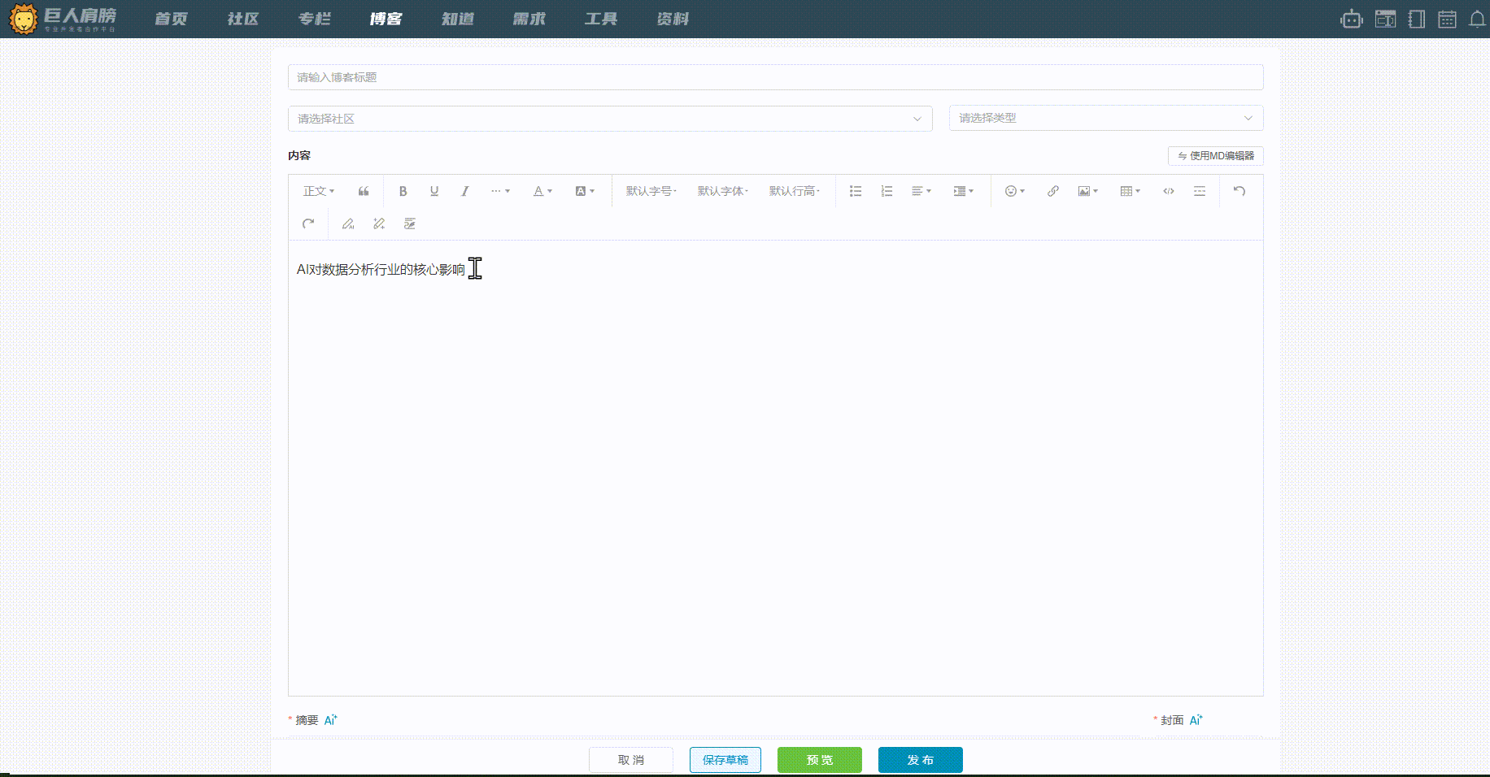The width and height of the screenshot is (1490, 777).
Task: Go to 博客 in the top navigation
Action: (386, 19)
